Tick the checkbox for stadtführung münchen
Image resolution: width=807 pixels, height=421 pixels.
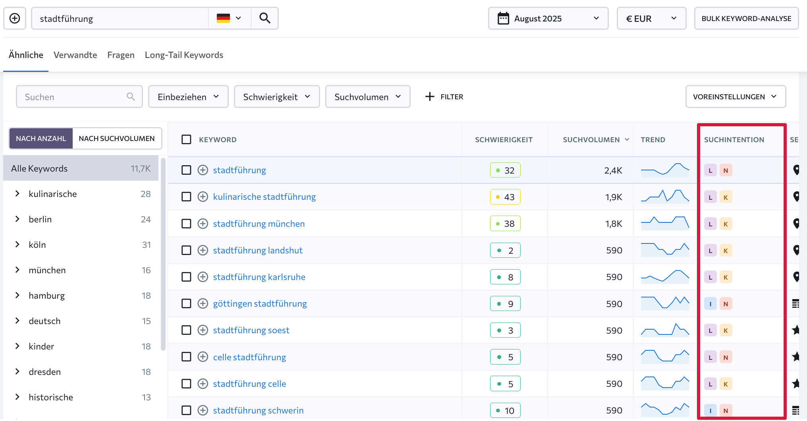[x=186, y=224]
